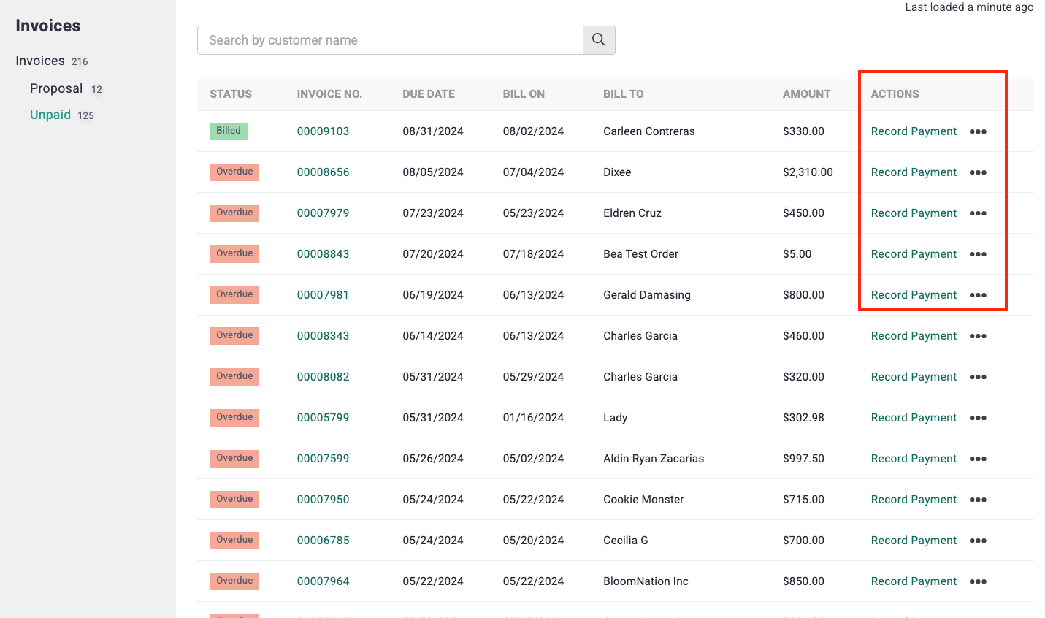Viewport: 1045px width, 618px height.
Task: Click the Cecilia G customer name
Action: click(626, 541)
